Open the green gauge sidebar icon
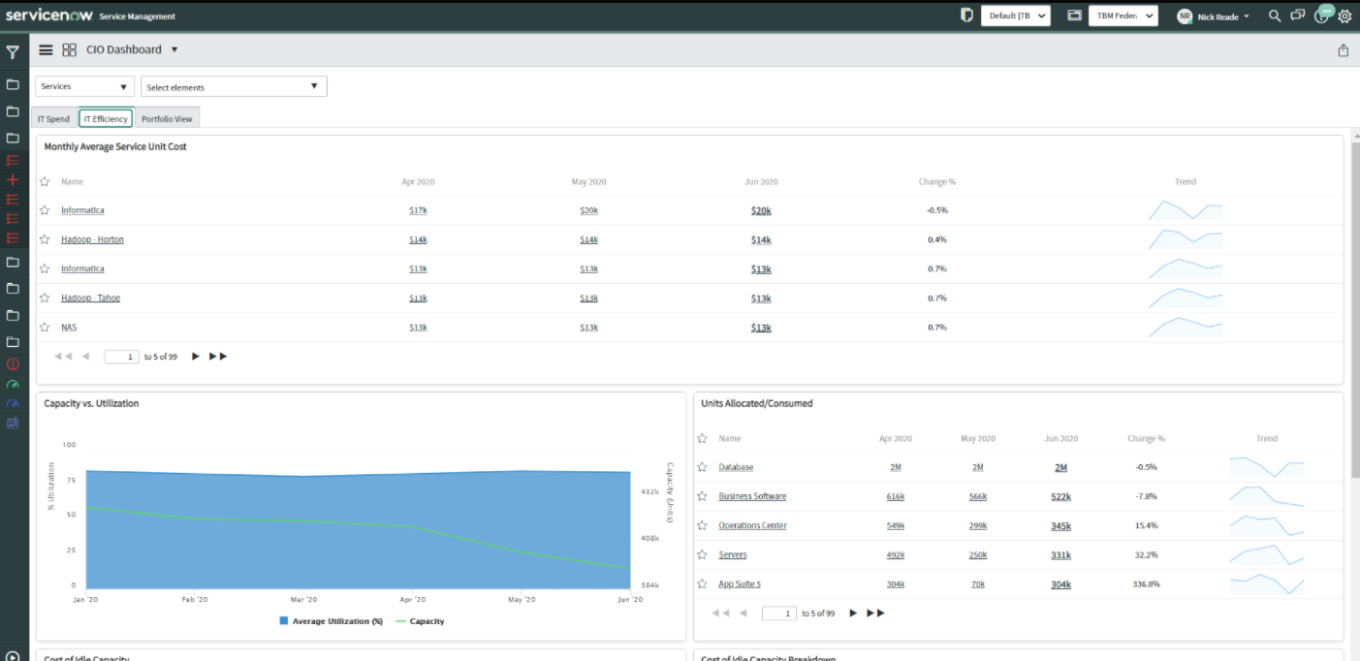Image resolution: width=1360 pixels, height=661 pixels. pos(13,385)
